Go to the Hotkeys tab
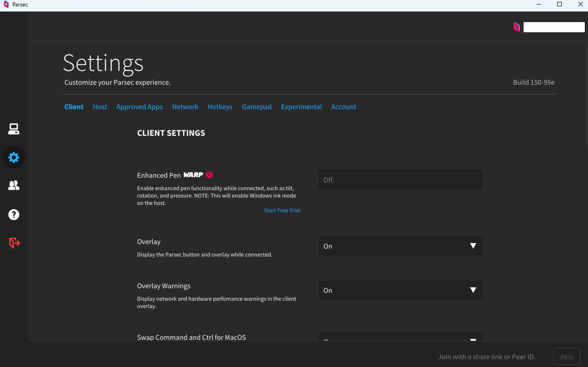Screen dimensions: 588x367 [220, 107]
